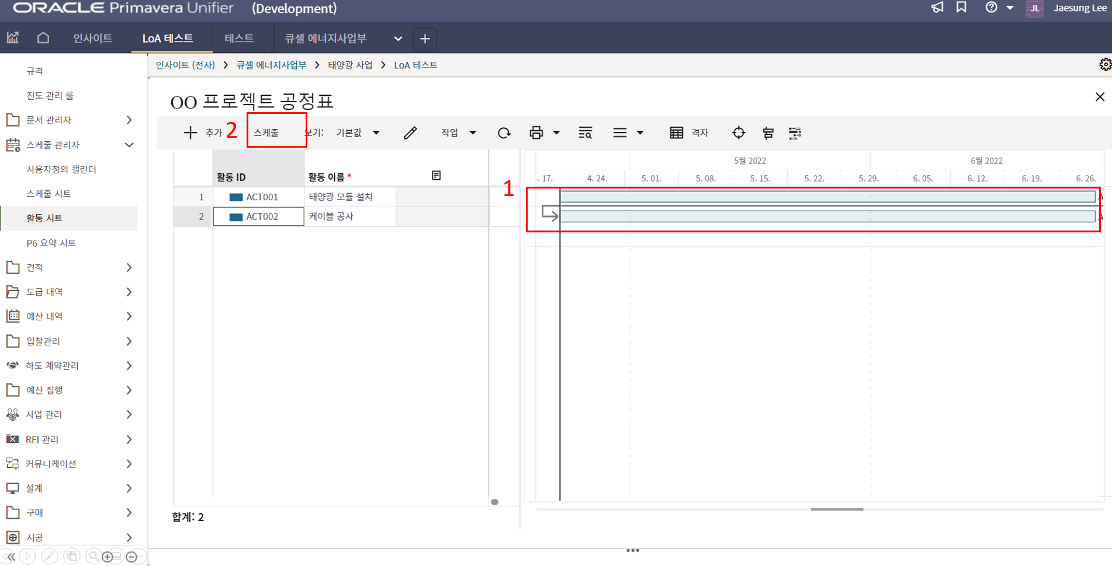
Task: Open the find/search rows icon
Action: click(585, 133)
